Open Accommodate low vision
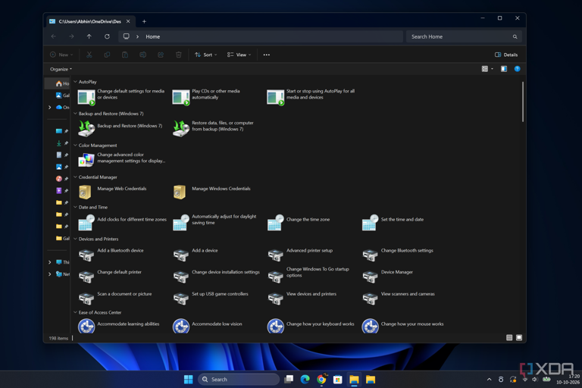 click(208, 326)
